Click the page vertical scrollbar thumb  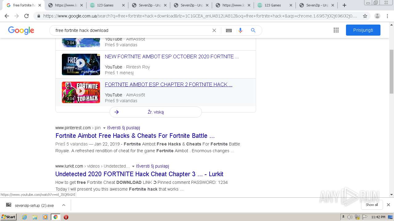pyautogui.click(x=392, y=71)
